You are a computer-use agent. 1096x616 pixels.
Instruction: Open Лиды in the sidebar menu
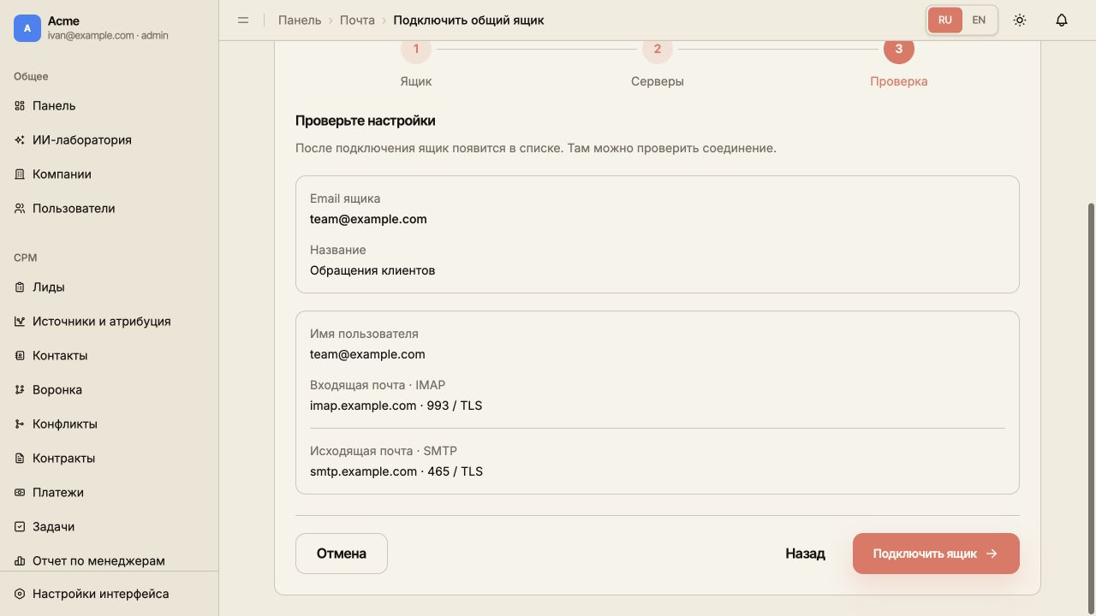click(109, 287)
